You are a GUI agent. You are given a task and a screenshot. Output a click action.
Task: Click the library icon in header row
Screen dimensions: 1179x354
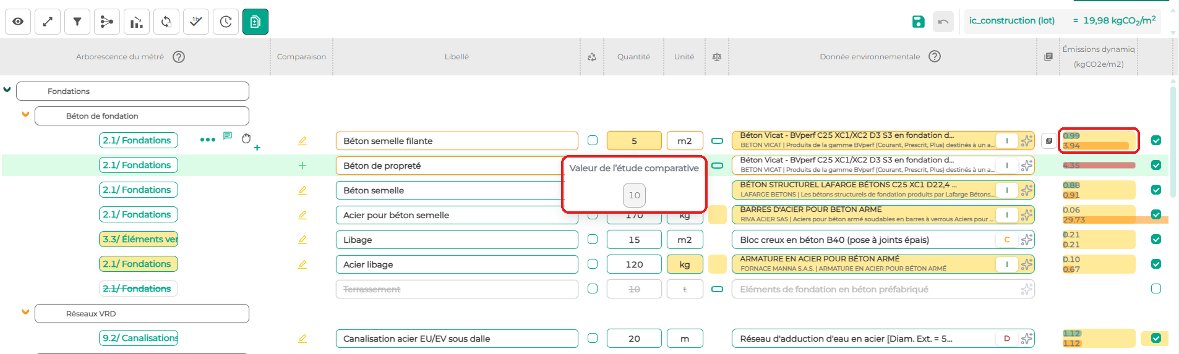point(1048,57)
